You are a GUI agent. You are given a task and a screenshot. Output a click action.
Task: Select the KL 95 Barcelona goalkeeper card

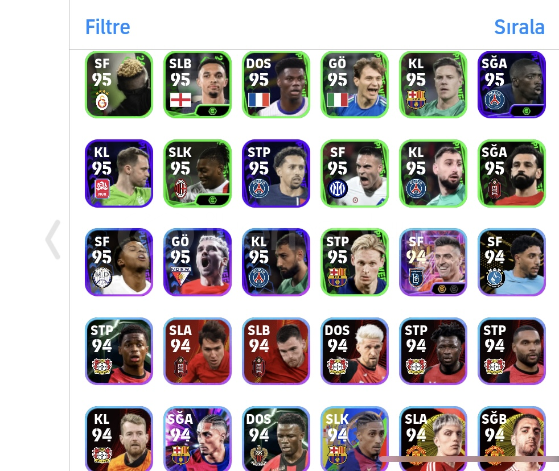(433, 84)
